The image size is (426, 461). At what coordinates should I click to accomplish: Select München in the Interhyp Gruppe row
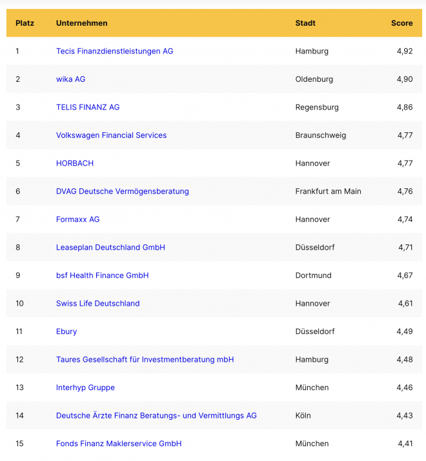[312, 387]
